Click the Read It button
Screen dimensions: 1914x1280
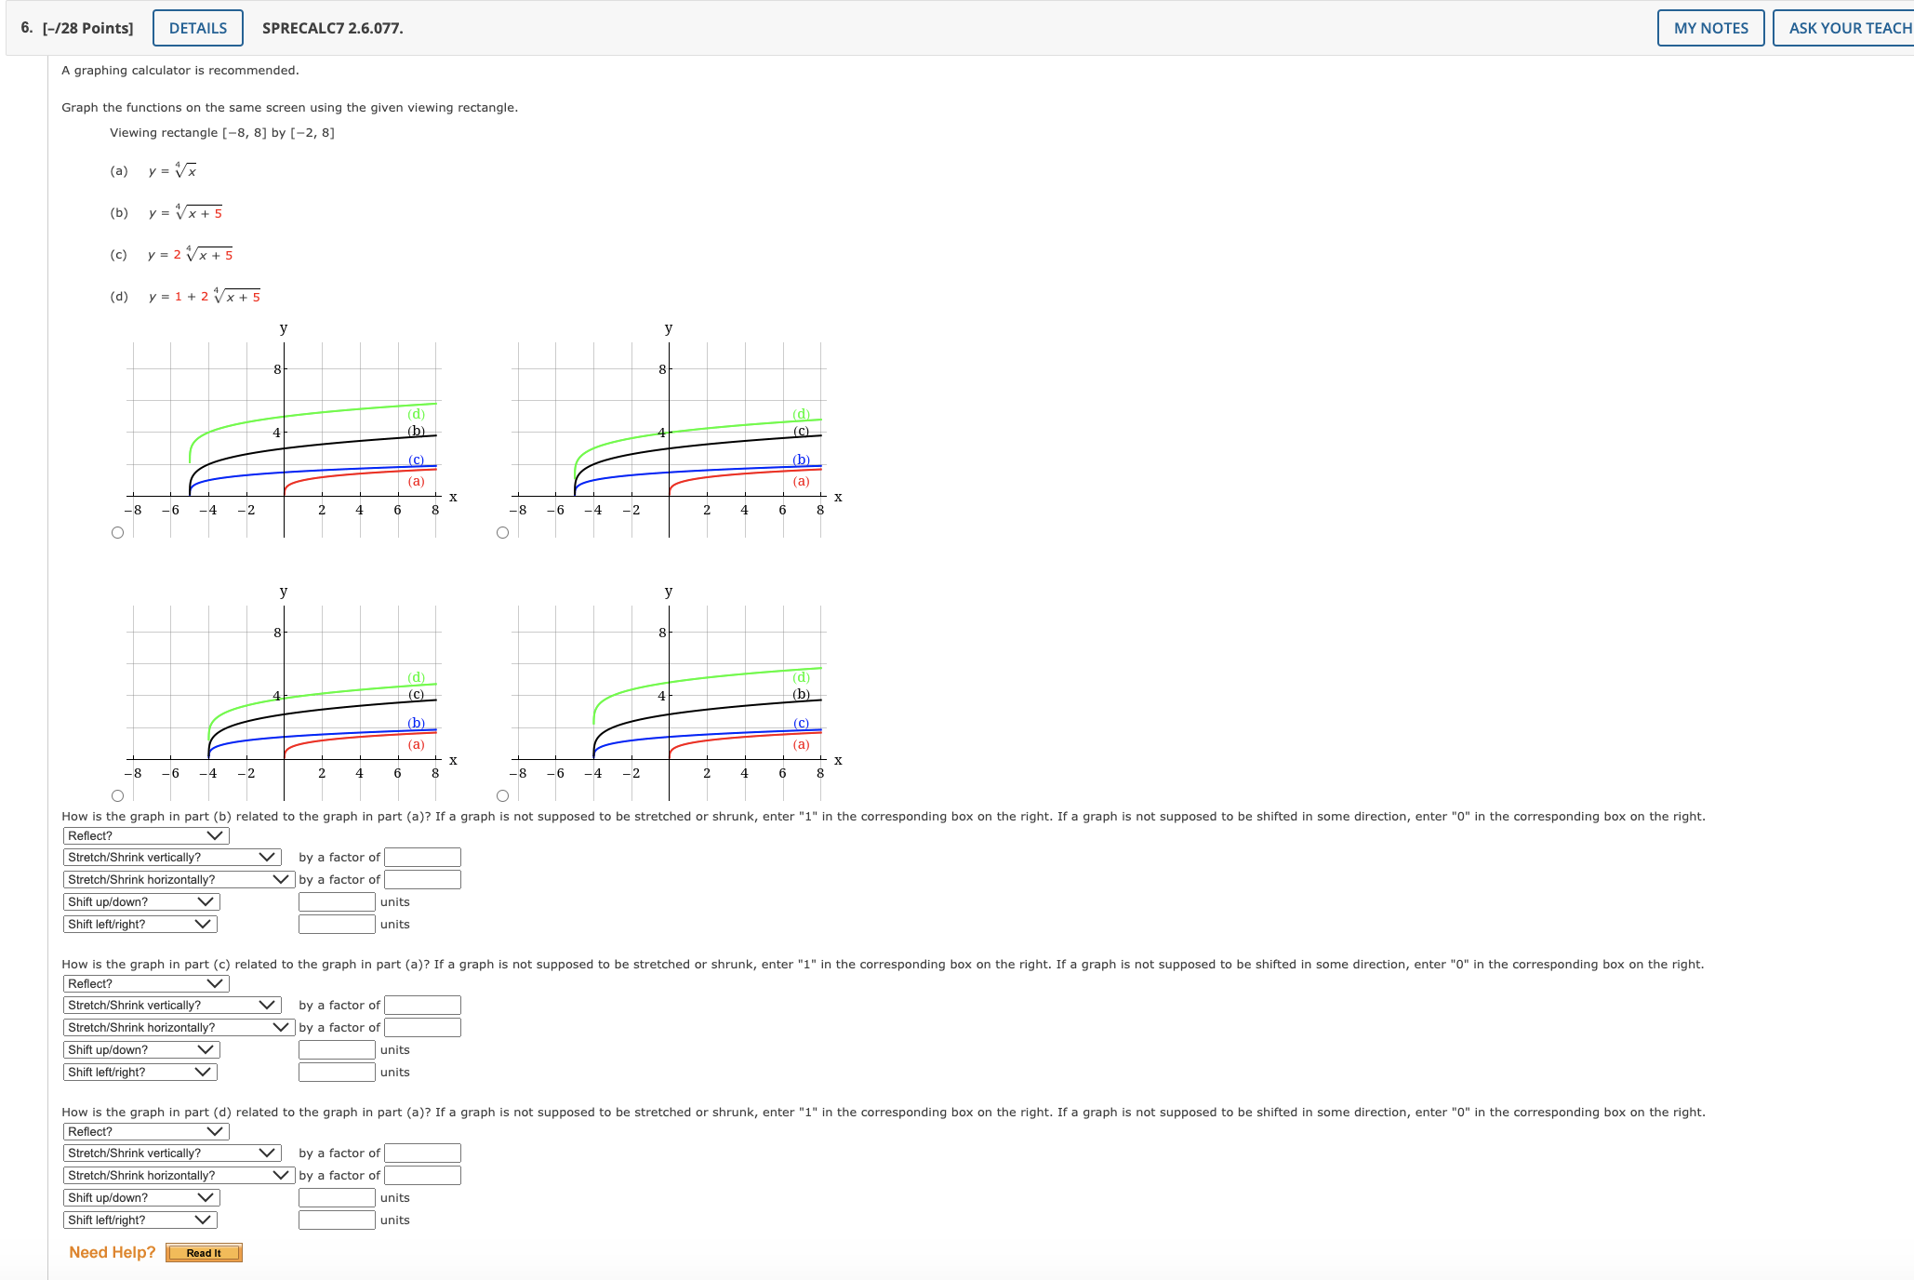tap(204, 1252)
